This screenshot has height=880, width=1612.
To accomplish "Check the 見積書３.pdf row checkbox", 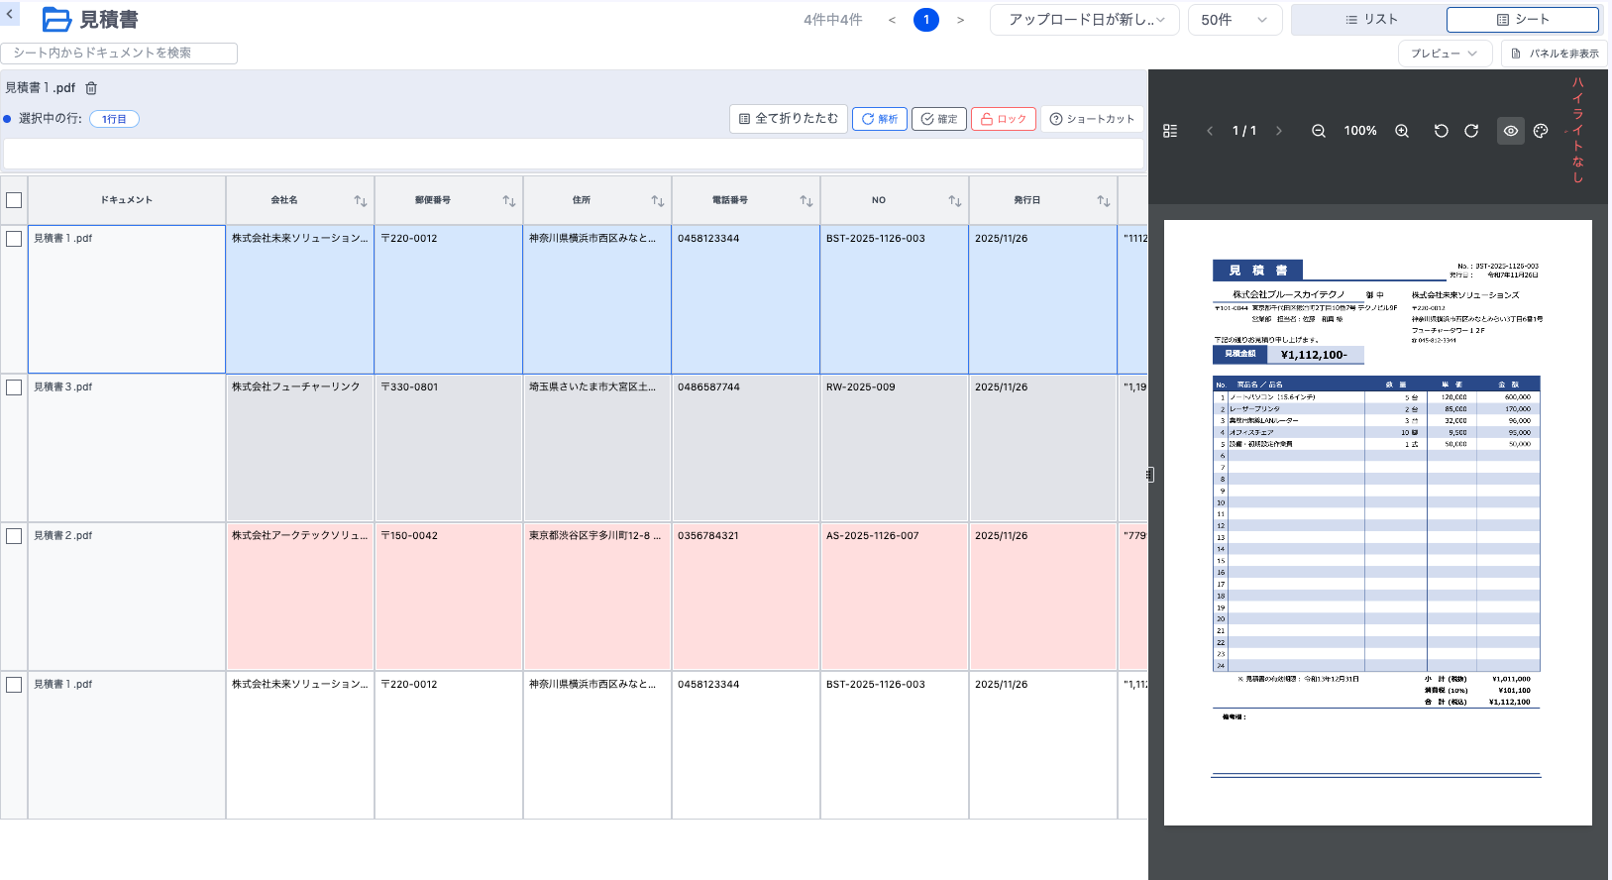I will coord(14,387).
